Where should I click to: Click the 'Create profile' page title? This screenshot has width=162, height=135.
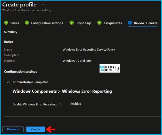[19, 5]
